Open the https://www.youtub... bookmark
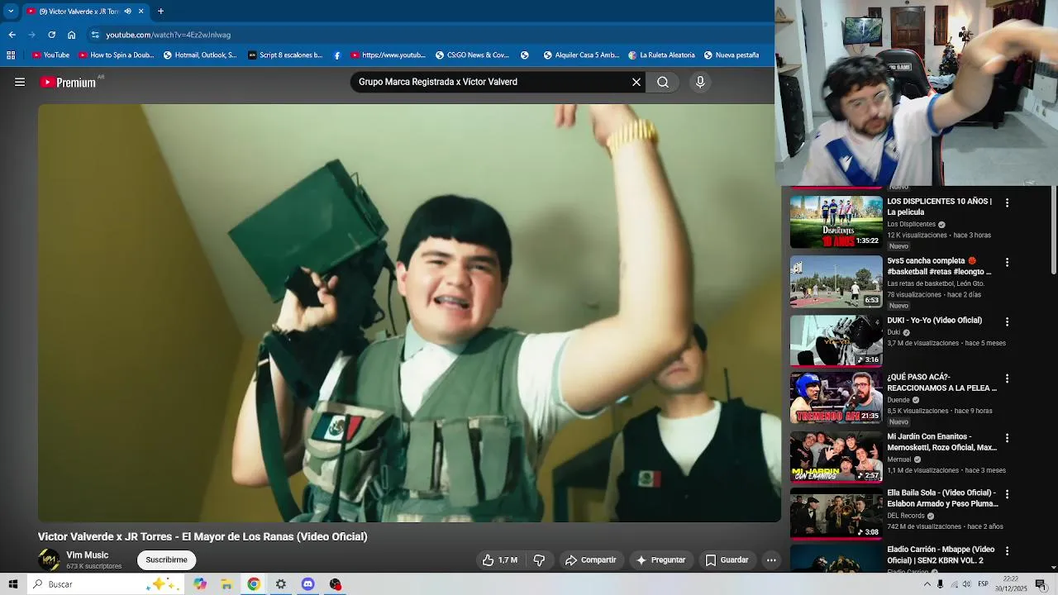This screenshot has height=595, width=1058. click(x=388, y=55)
